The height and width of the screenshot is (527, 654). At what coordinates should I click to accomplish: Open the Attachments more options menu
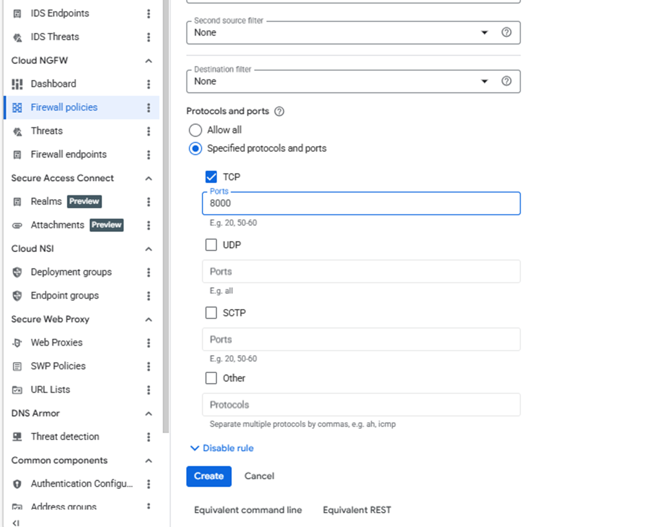149,225
